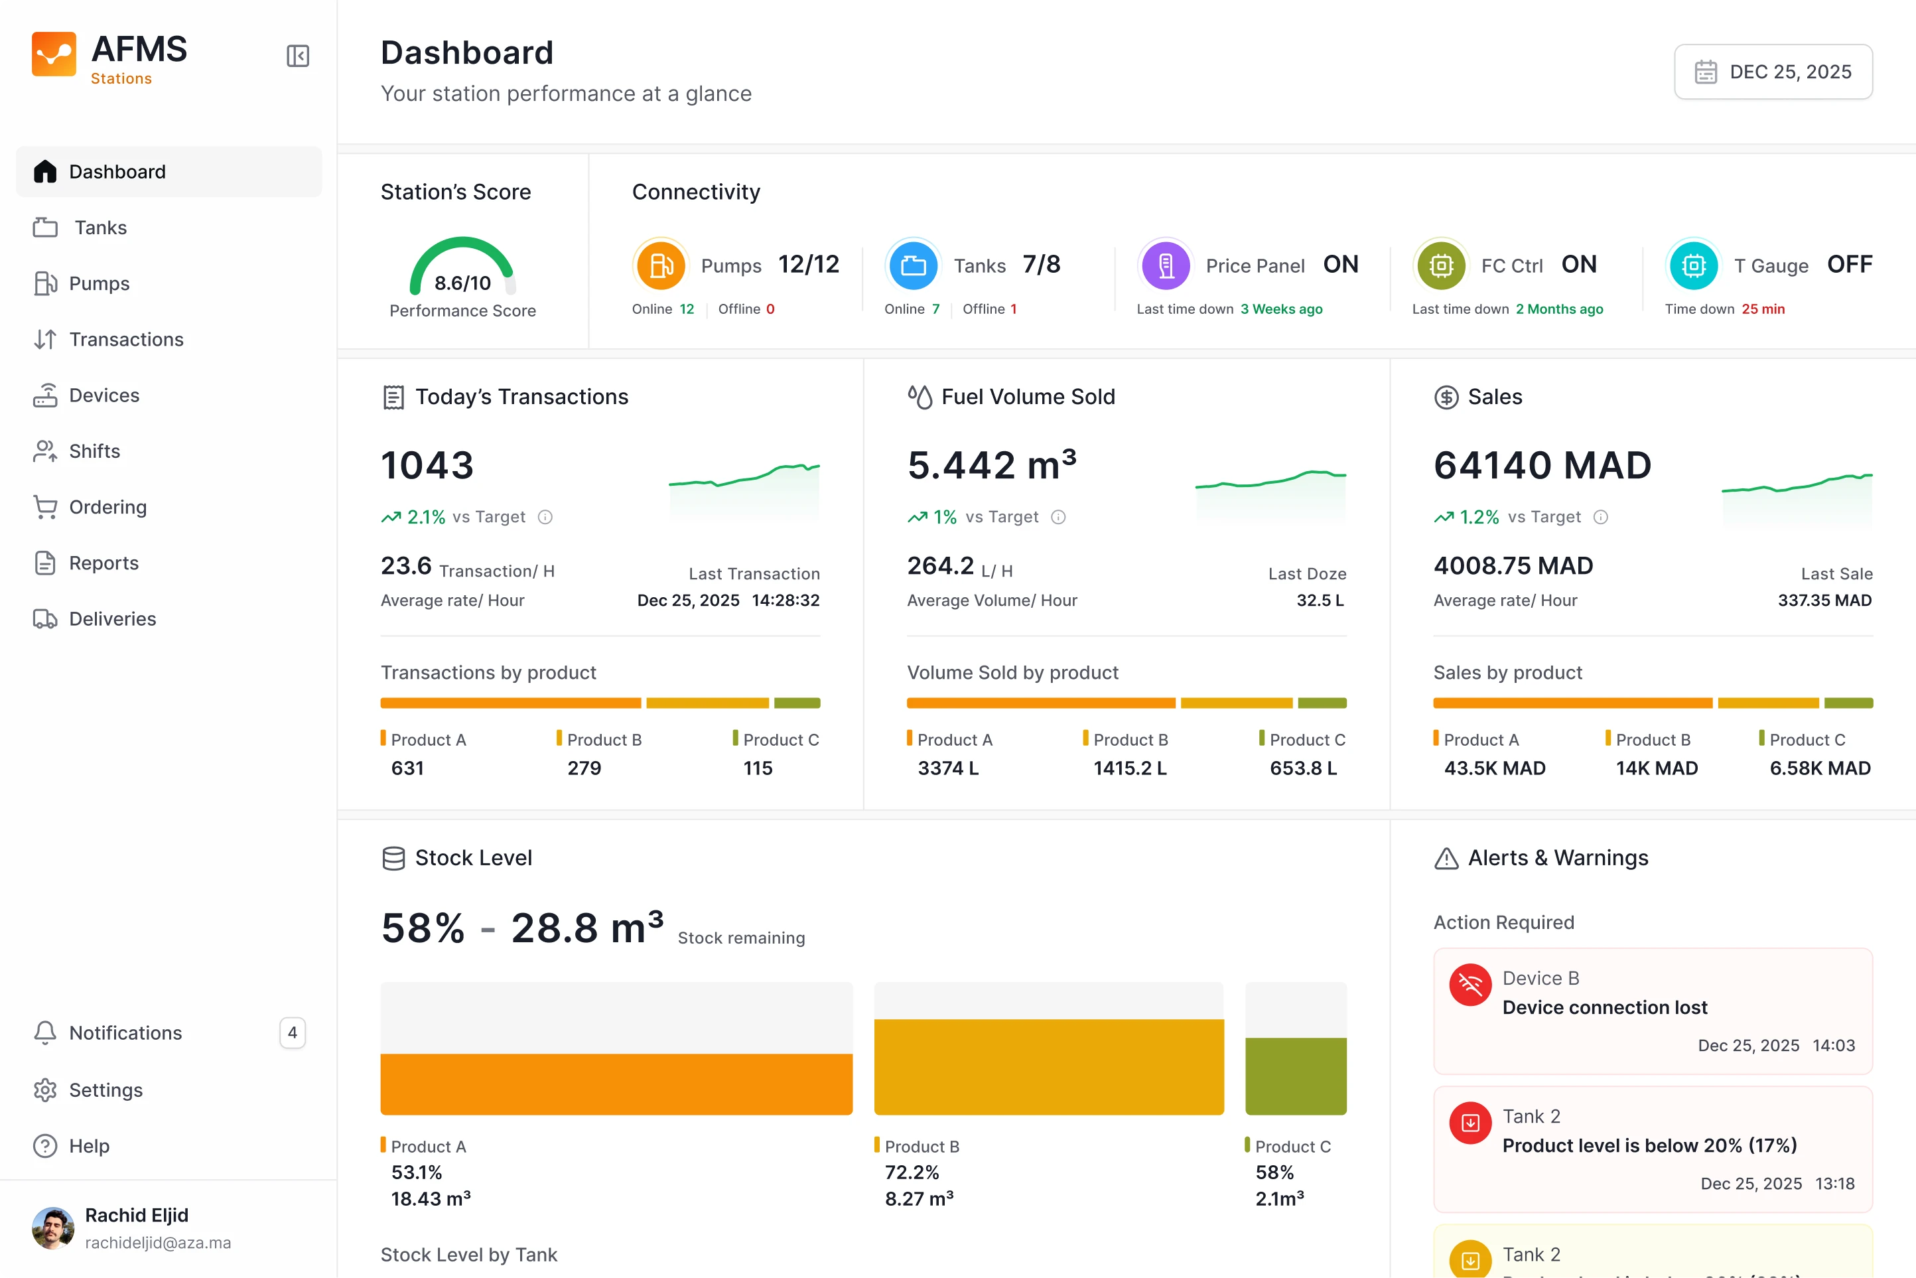Click the T Gauge teal icon
Image resolution: width=1916 pixels, height=1278 pixels.
click(x=1694, y=265)
